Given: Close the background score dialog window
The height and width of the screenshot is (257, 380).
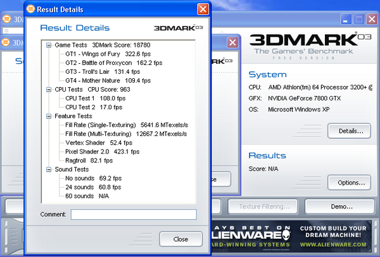Looking at the screenshot, I should pos(232,43).
